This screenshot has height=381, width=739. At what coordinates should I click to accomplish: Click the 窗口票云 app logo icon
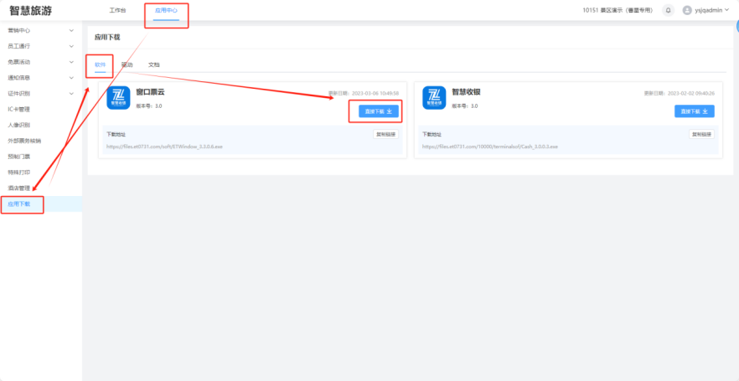tap(119, 98)
